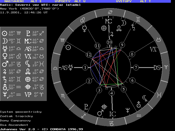This screenshot has width=175, height=131.
Task: Click the house 10 circle marker
Action: (109, 42)
